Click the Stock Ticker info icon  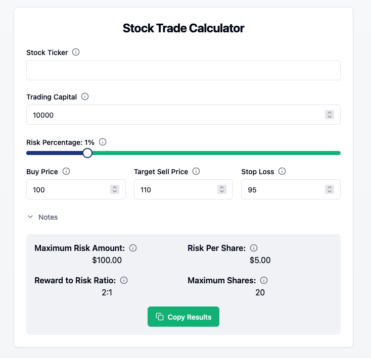[76, 52]
